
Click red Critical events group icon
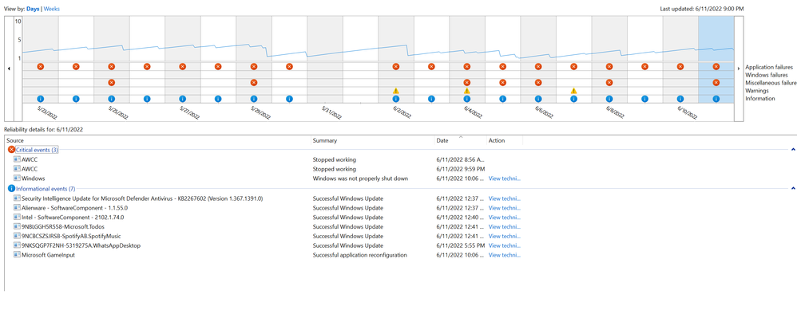click(12, 150)
